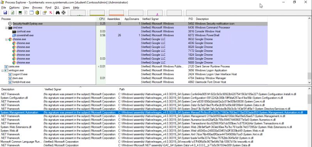Click the Refresh Now toolbar icon
The width and height of the screenshot is (312, 147).
point(12,13)
